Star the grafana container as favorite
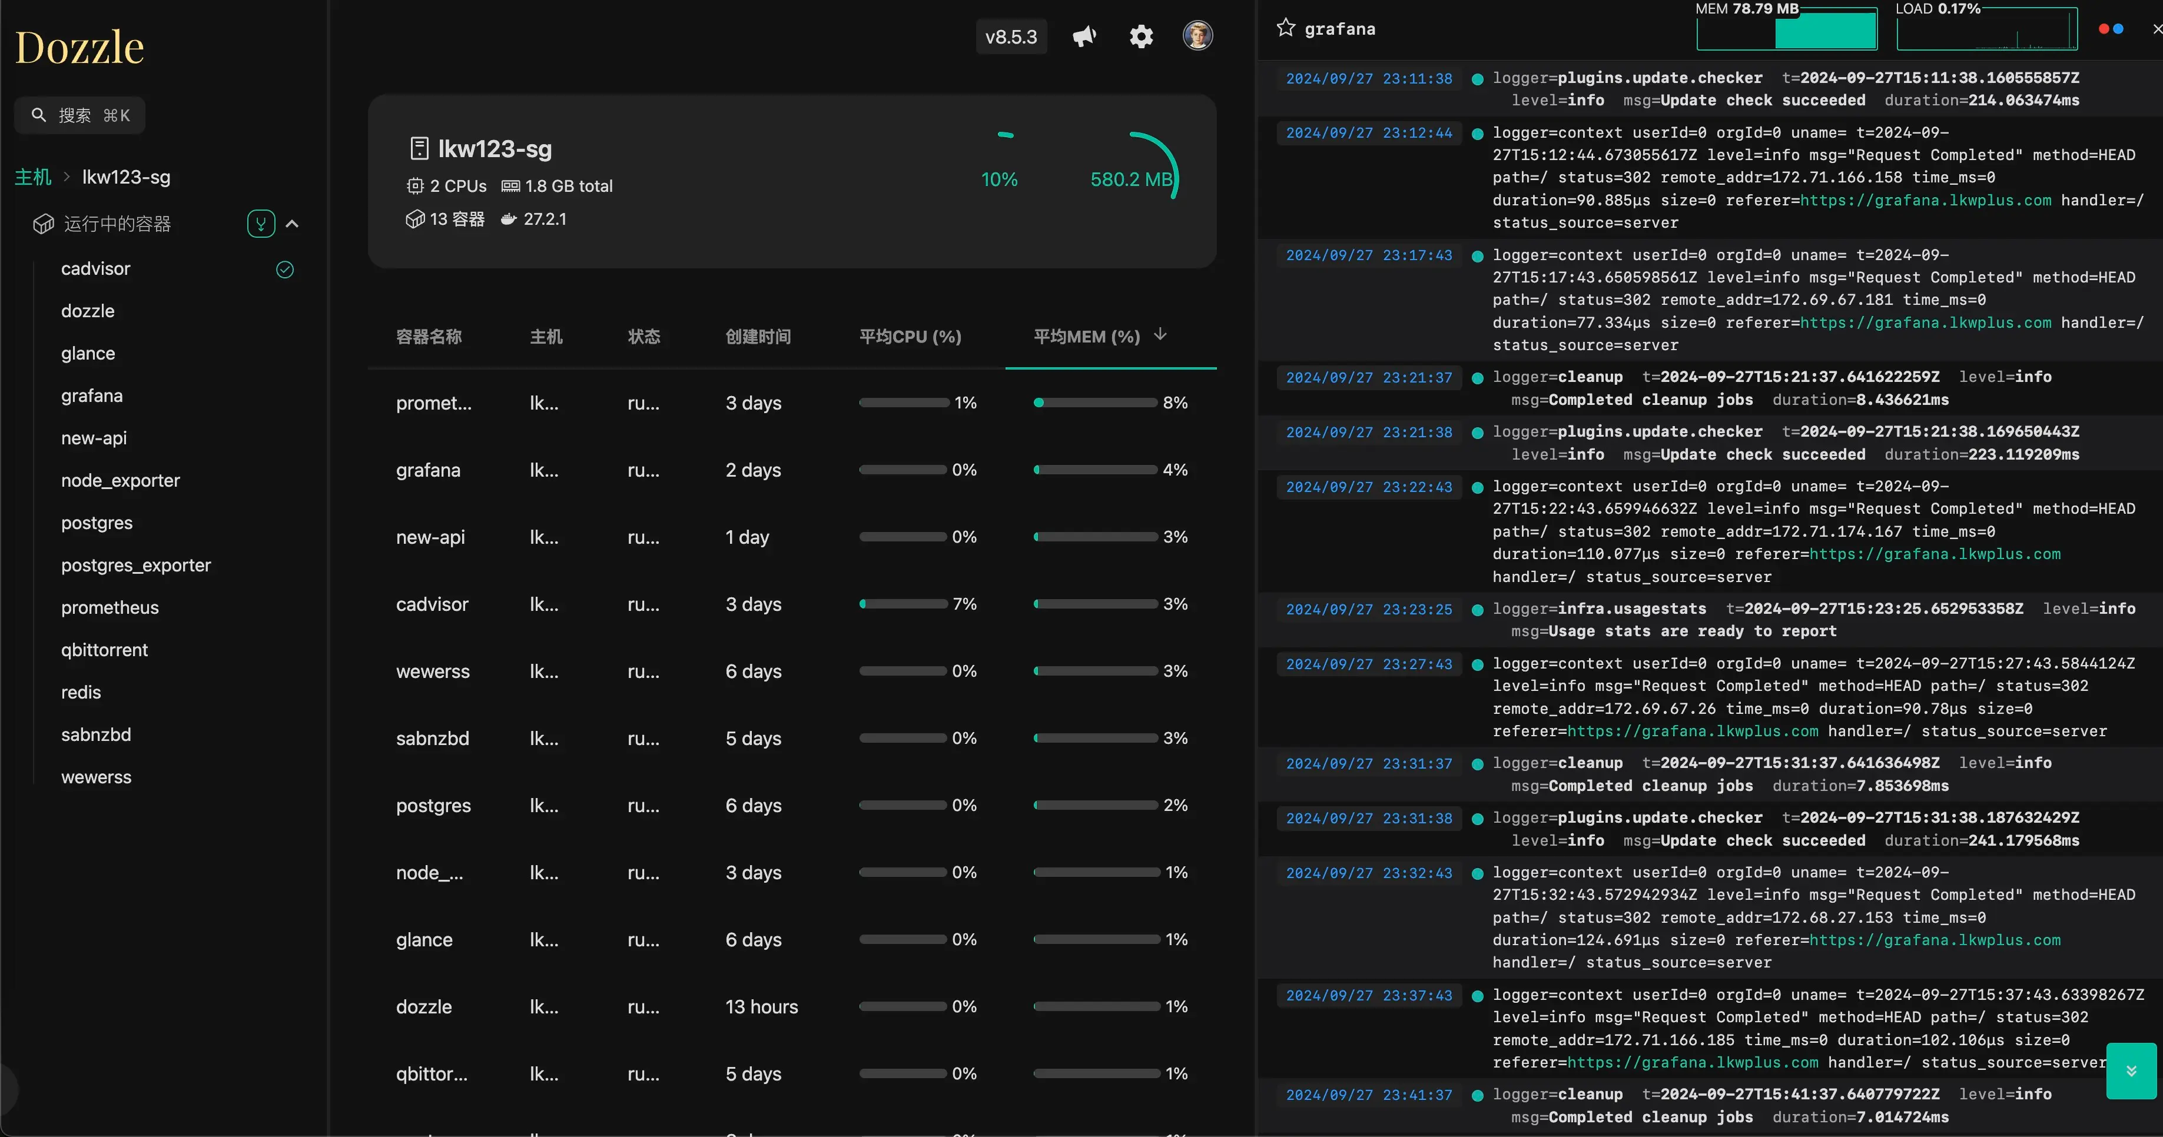 click(x=1286, y=28)
